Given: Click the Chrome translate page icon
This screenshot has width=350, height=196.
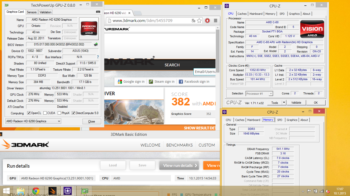Looking at the screenshot, I should [x=194, y=21].
